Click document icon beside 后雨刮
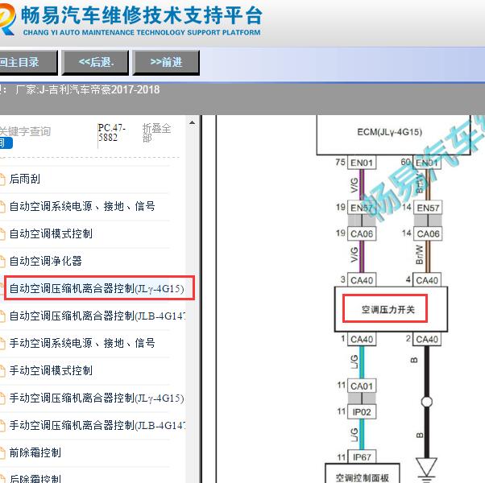485x483 pixels. [x=2, y=180]
